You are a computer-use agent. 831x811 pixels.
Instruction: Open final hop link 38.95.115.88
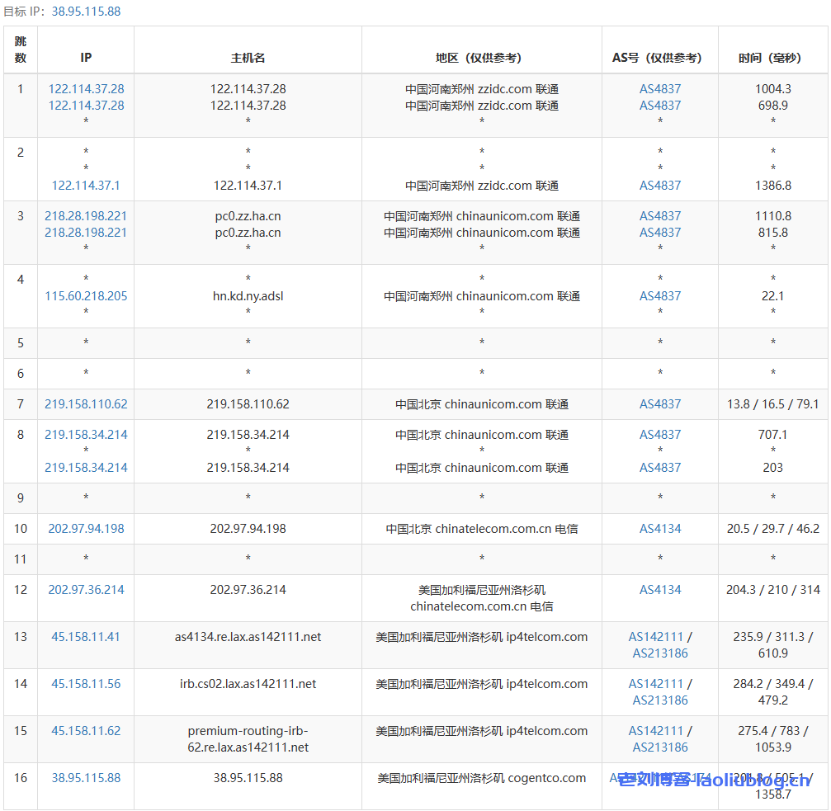pyautogui.click(x=85, y=778)
